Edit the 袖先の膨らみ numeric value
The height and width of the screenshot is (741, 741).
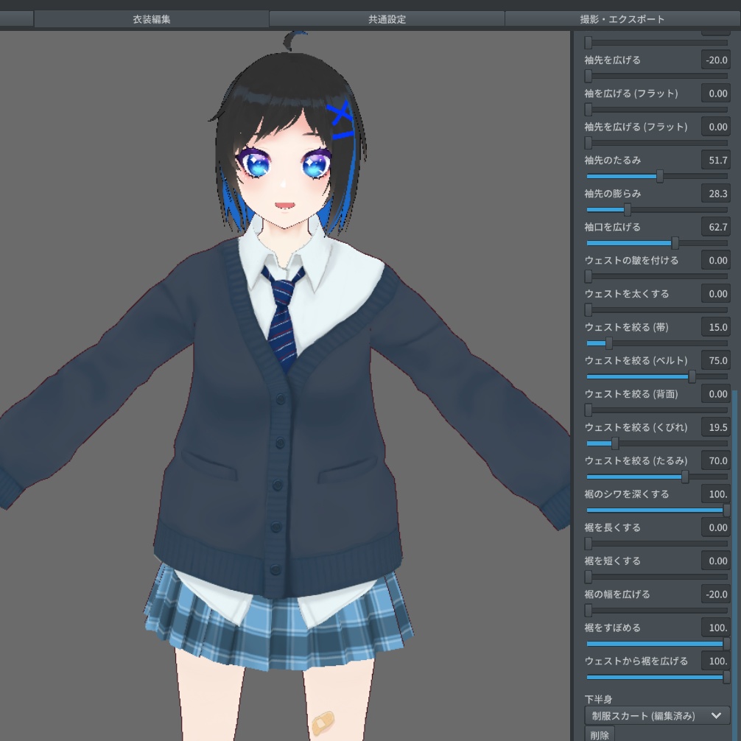click(x=715, y=193)
